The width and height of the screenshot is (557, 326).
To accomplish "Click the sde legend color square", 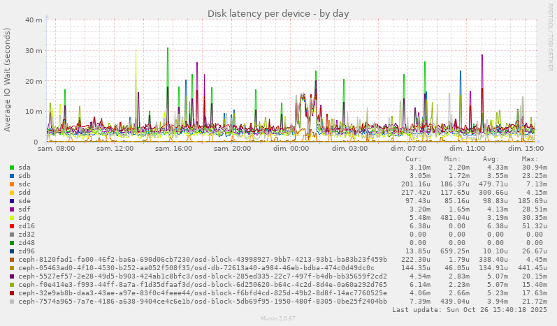I will pyautogui.click(x=12, y=201).
